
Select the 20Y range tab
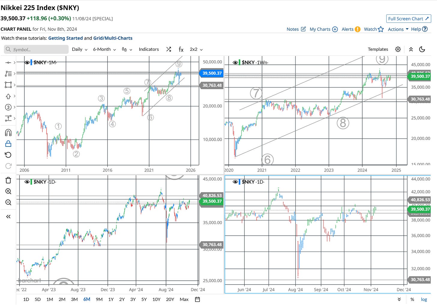(x=170, y=299)
